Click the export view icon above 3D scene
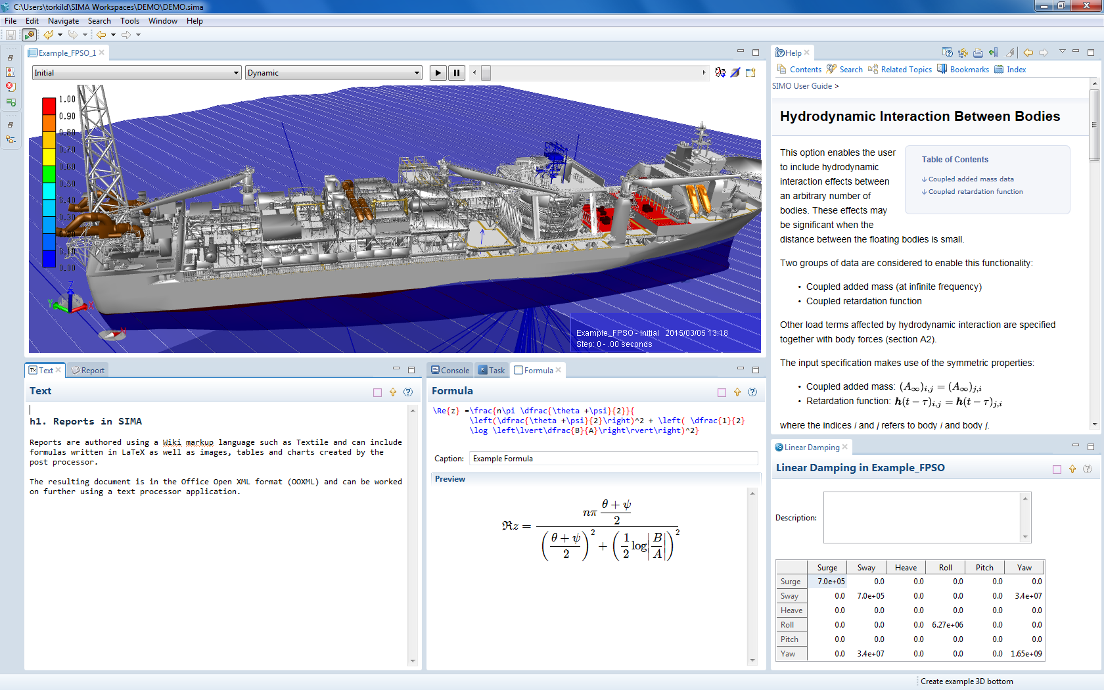Screen dimensions: 1104x690 pyautogui.click(x=750, y=73)
